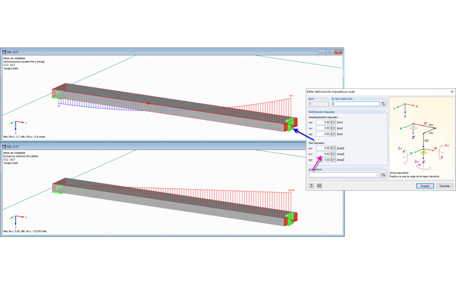Open the φy field arrow menu
Image resolution: width=456 pixels, height=284 pixels.
coord(334,154)
